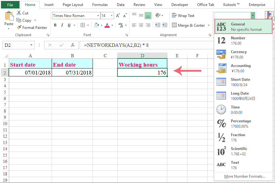The height and width of the screenshot is (183, 275).
Task: Open More Number Formats dialog
Action: (x=245, y=176)
